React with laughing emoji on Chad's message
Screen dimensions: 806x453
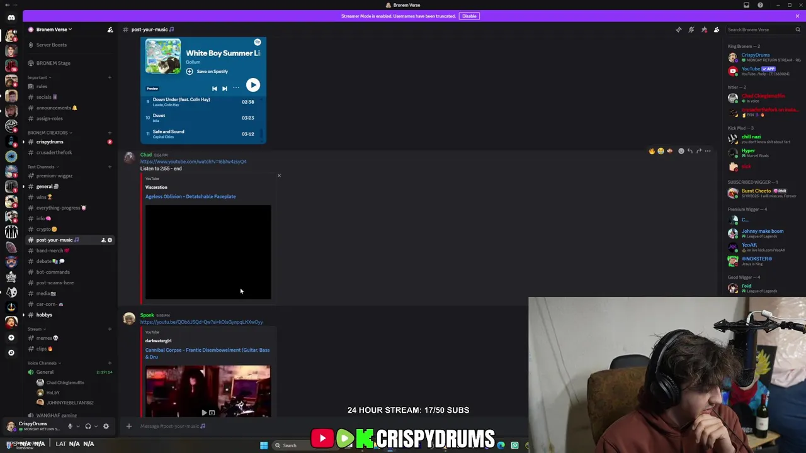[661, 151]
